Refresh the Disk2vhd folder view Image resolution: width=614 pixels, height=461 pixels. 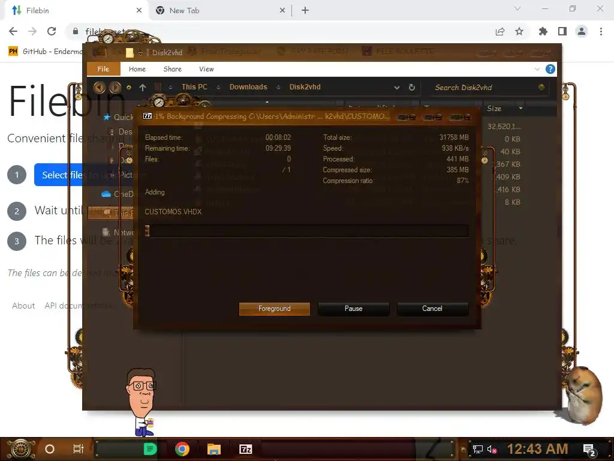click(411, 88)
